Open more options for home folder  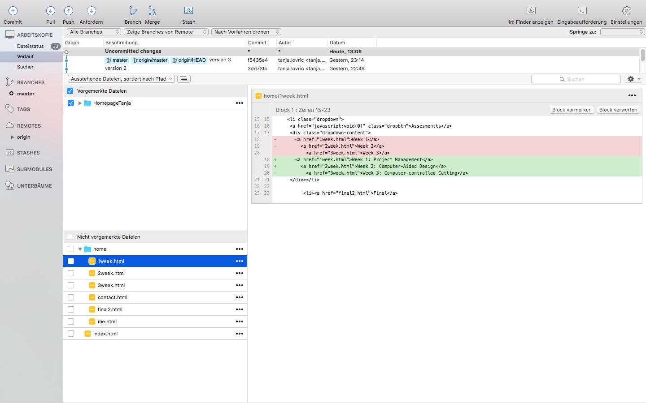pos(240,249)
